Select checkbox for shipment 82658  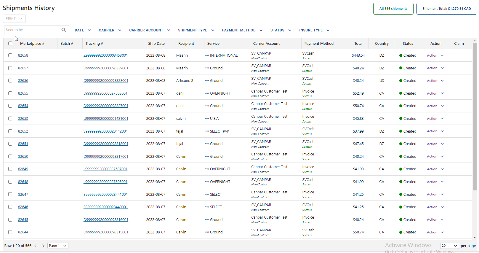click(x=10, y=55)
